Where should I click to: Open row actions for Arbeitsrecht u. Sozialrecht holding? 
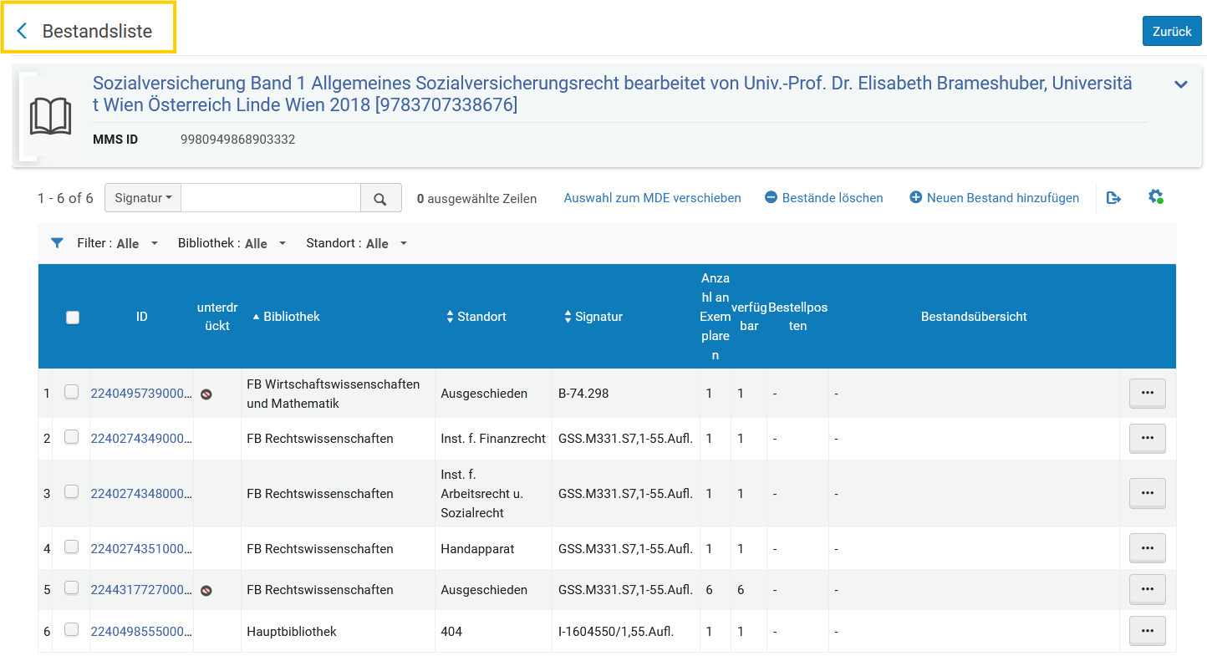[x=1147, y=493]
